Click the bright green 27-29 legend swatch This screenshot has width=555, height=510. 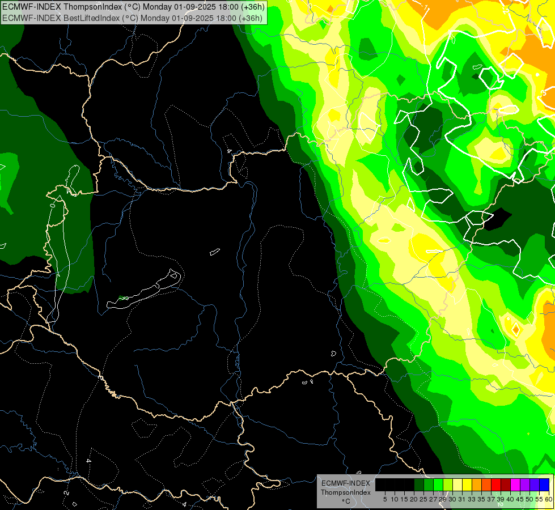click(438, 485)
